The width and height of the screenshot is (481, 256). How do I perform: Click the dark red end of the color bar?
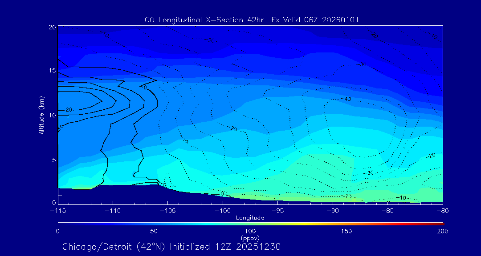(441, 224)
